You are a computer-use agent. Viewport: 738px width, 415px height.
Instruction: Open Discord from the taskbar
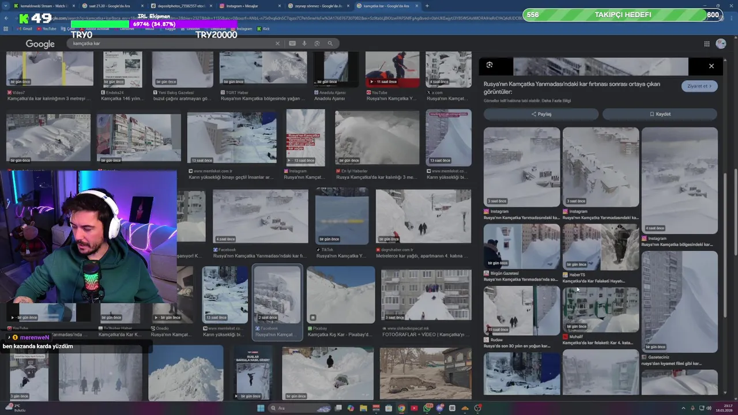(439, 408)
